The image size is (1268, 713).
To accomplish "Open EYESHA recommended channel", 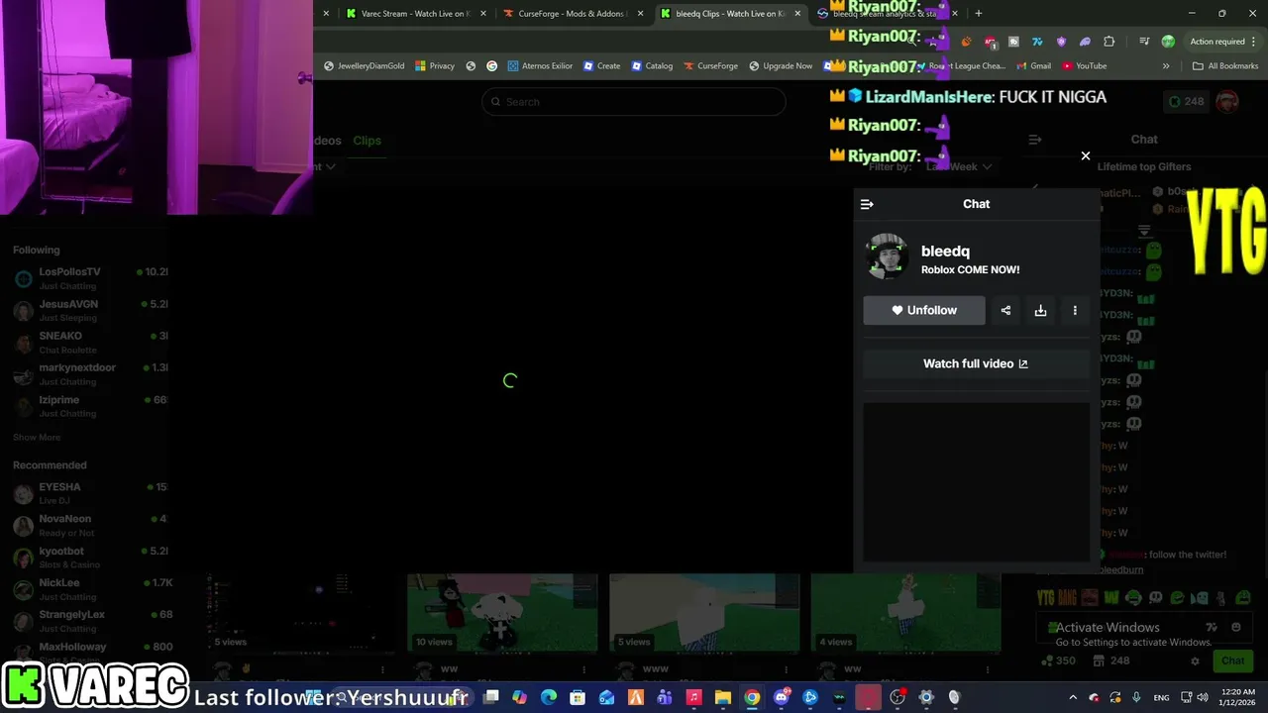I will [91, 493].
